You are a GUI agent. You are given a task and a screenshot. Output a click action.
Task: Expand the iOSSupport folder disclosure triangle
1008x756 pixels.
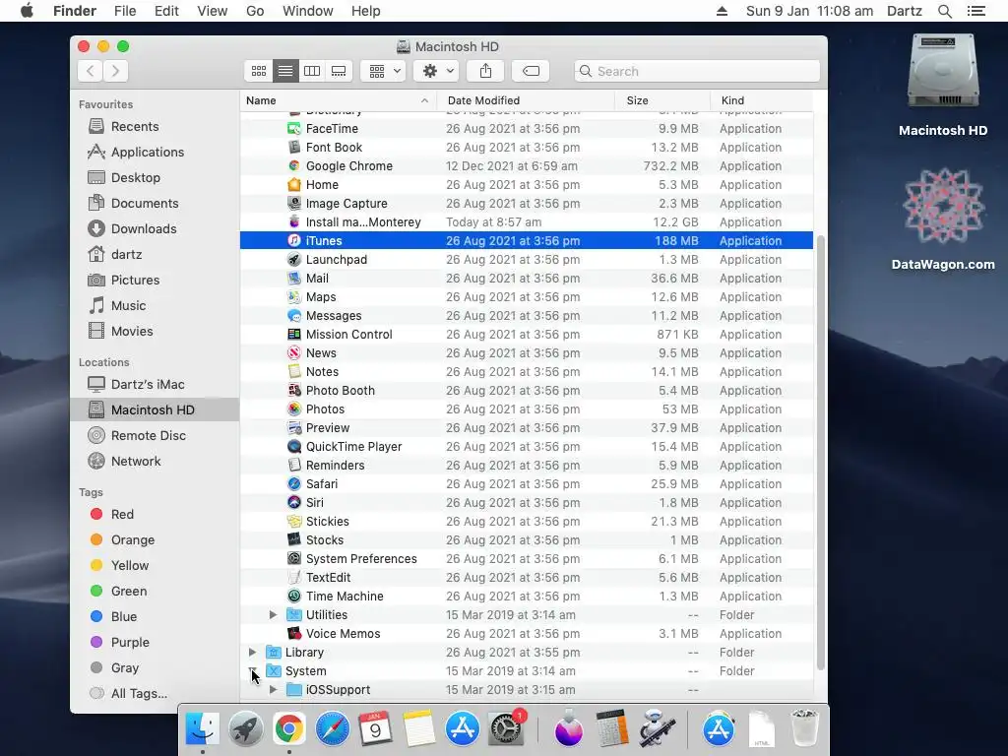coord(273,689)
